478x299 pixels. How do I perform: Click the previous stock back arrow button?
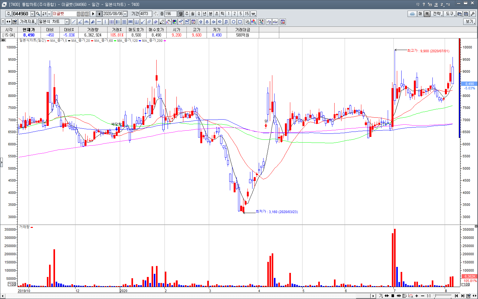point(99,14)
